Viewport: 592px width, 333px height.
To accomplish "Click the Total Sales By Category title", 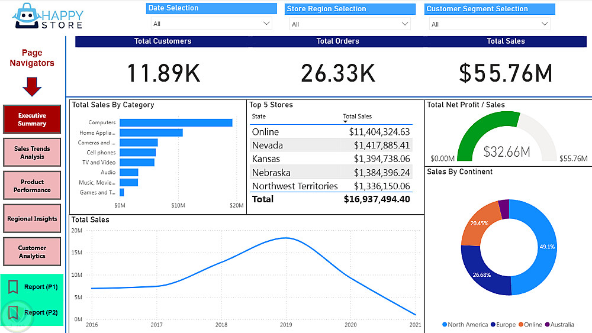I will (113, 105).
